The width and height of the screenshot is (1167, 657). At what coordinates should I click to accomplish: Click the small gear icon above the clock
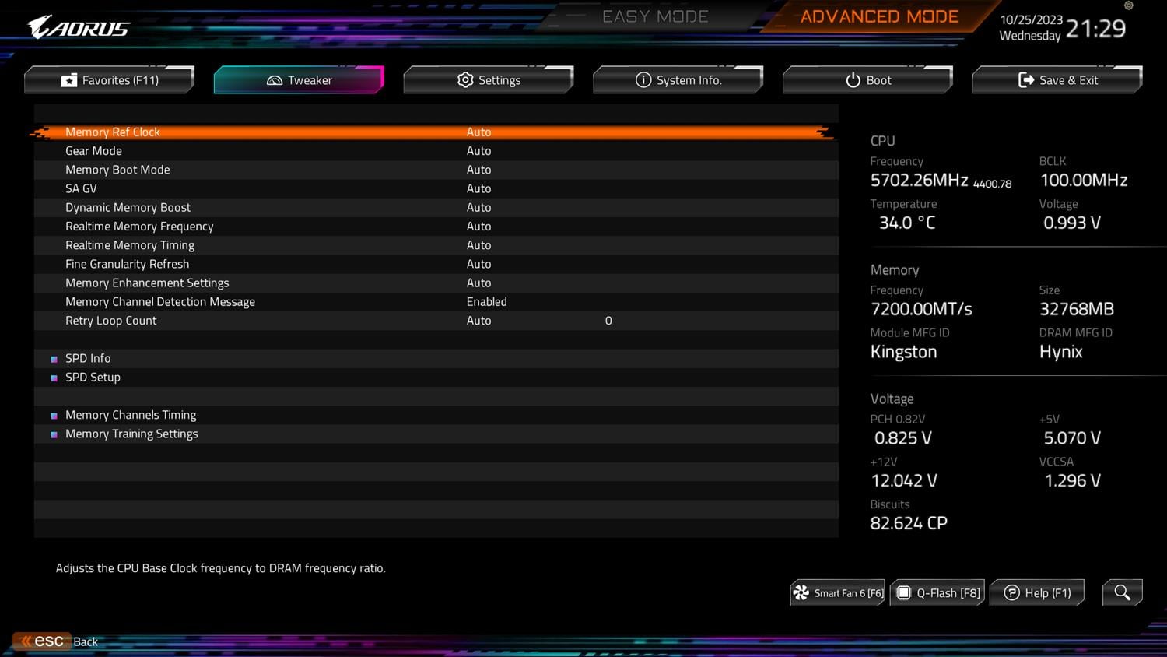[x=1128, y=5]
